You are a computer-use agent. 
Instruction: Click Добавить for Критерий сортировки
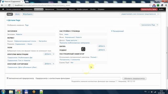48,64
